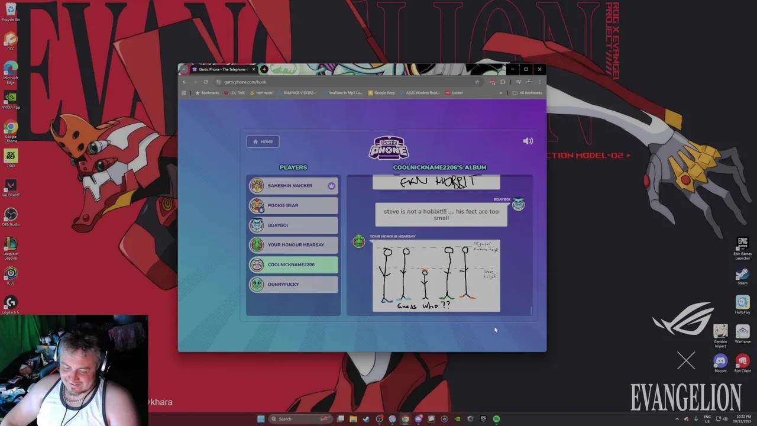Viewport: 757px width, 426px height.
Task: Mute sound with the speaker icon
Action: [528, 141]
